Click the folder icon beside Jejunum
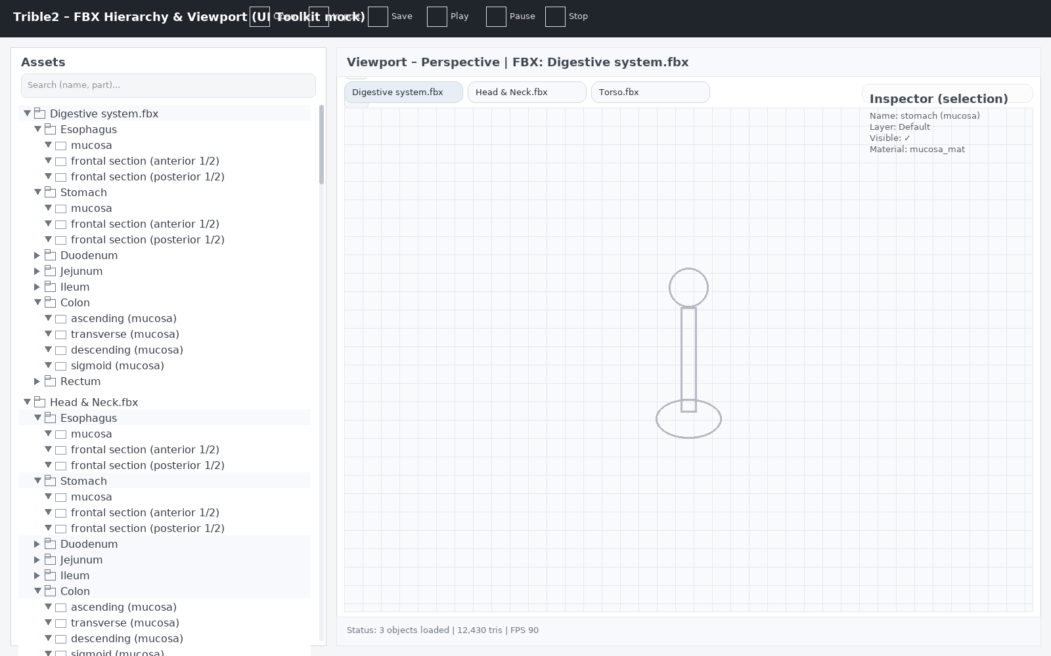The height and width of the screenshot is (656, 1051). (51, 271)
